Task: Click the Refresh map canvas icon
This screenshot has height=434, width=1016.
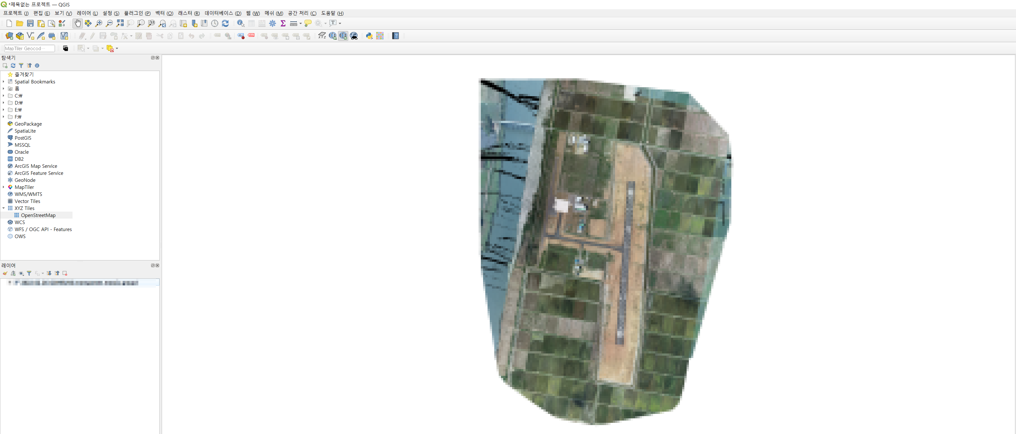Action: 225,23
